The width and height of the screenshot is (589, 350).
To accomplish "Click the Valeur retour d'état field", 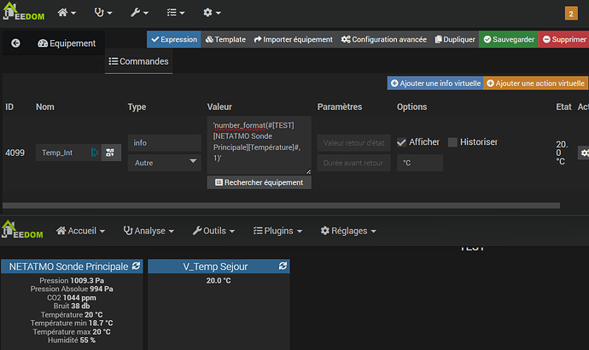I will pyautogui.click(x=354, y=143).
